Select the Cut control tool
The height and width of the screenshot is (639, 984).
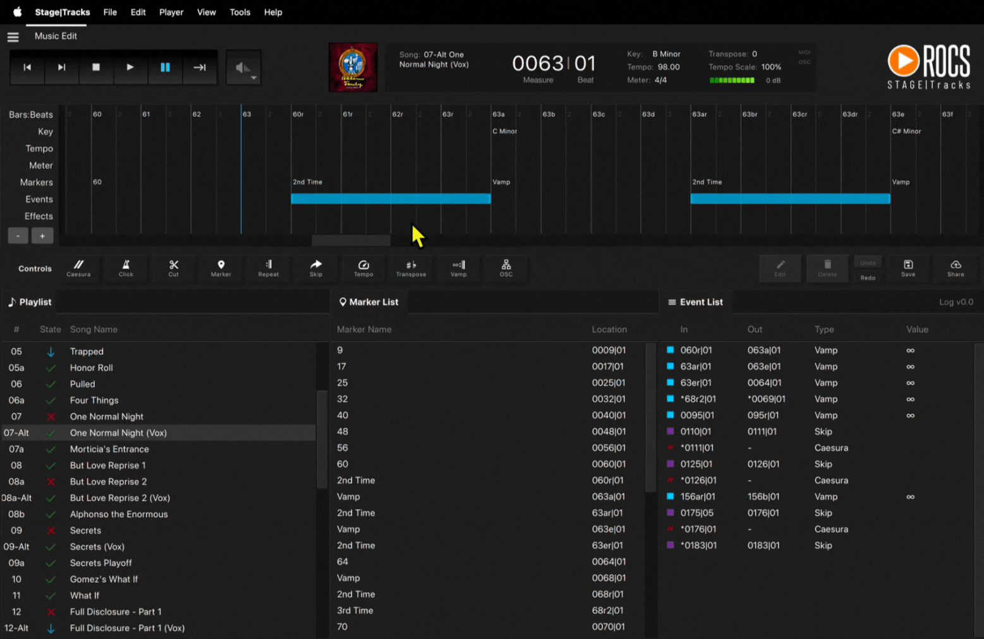click(173, 268)
